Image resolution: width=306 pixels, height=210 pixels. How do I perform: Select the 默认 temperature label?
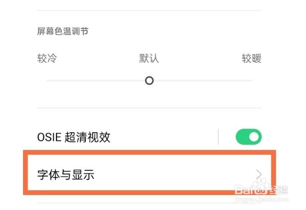click(149, 58)
